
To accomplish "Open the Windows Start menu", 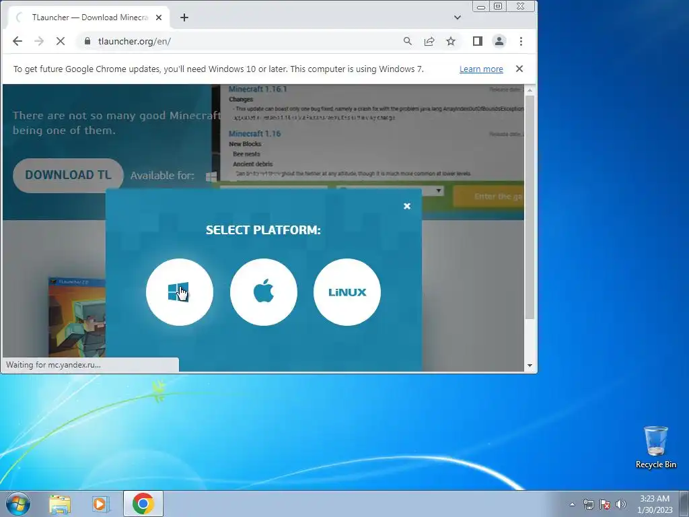I will pos(17,504).
